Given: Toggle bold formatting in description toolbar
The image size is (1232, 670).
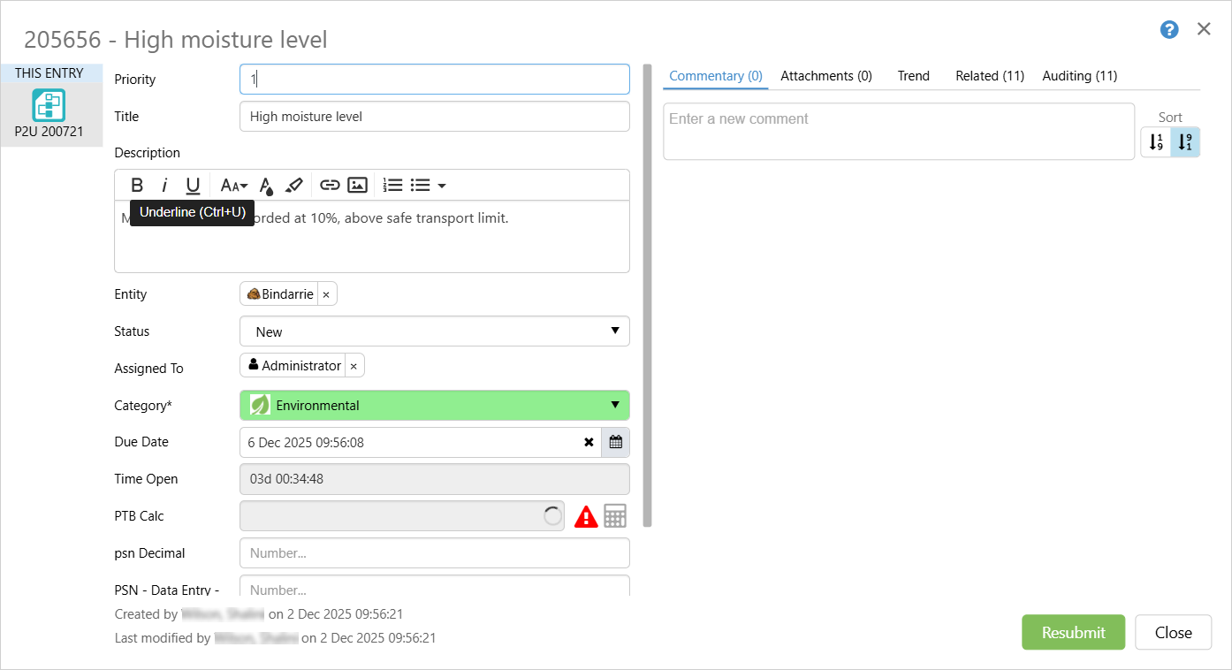Looking at the screenshot, I should (x=137, y=185).
